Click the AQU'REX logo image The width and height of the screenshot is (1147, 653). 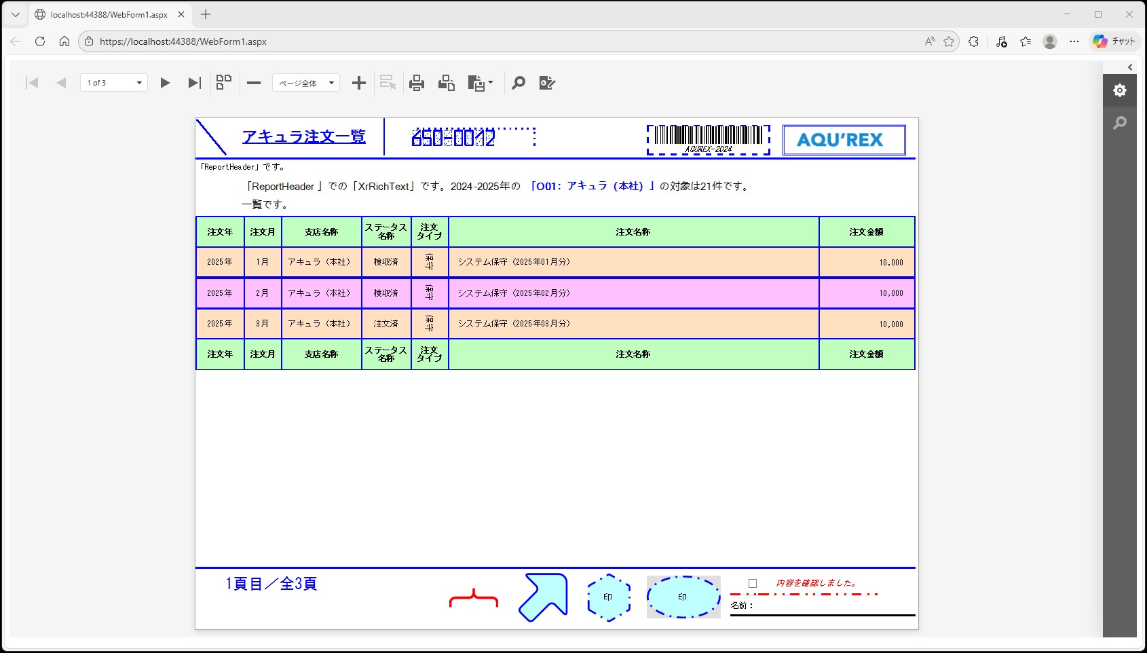click(x=844, y=140)
